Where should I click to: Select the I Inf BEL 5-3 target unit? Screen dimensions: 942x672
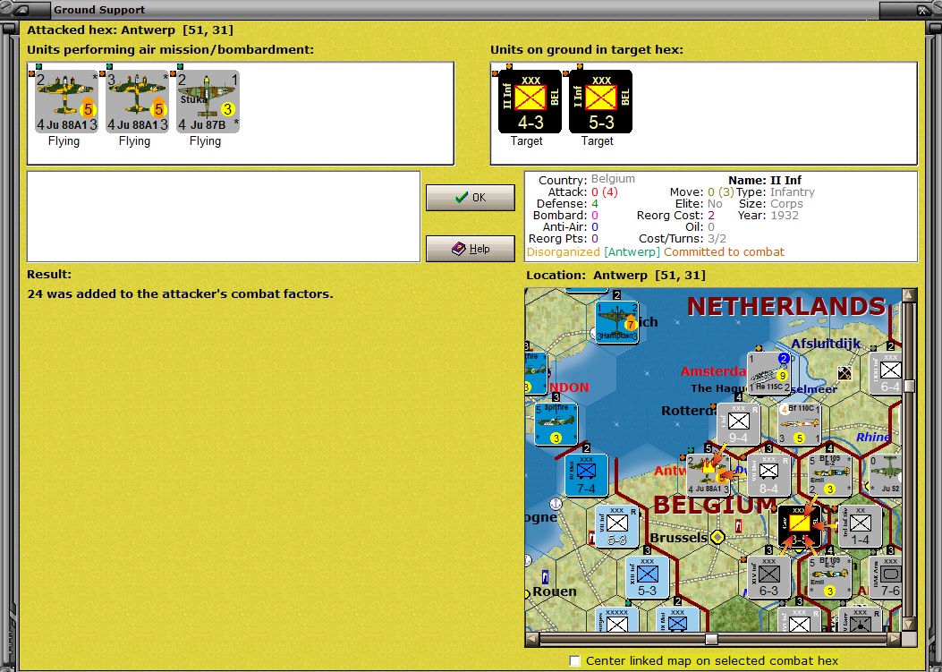coord(600,101)
